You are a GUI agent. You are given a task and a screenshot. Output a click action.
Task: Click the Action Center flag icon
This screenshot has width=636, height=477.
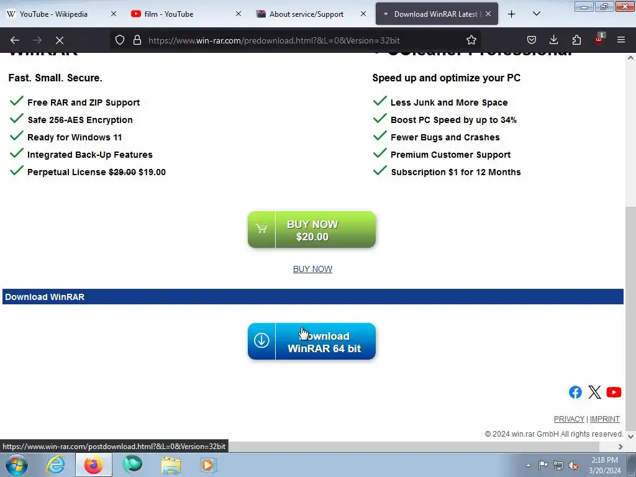(x=543, y=465)
